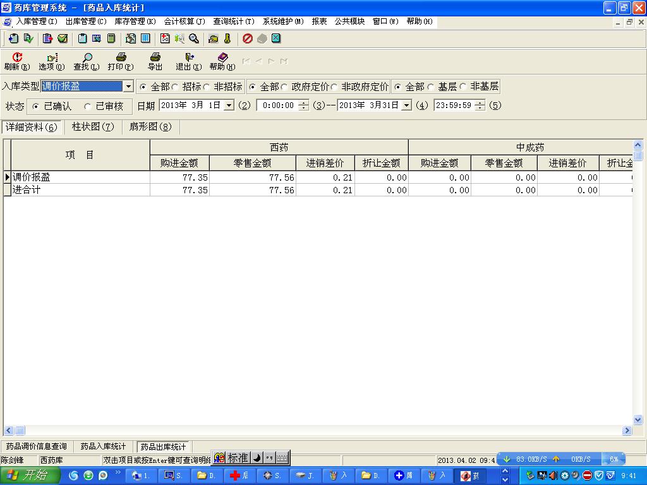Export data with the 导出 icon
The height and width of the screenshot is (485, 647).
click(155, 58)
